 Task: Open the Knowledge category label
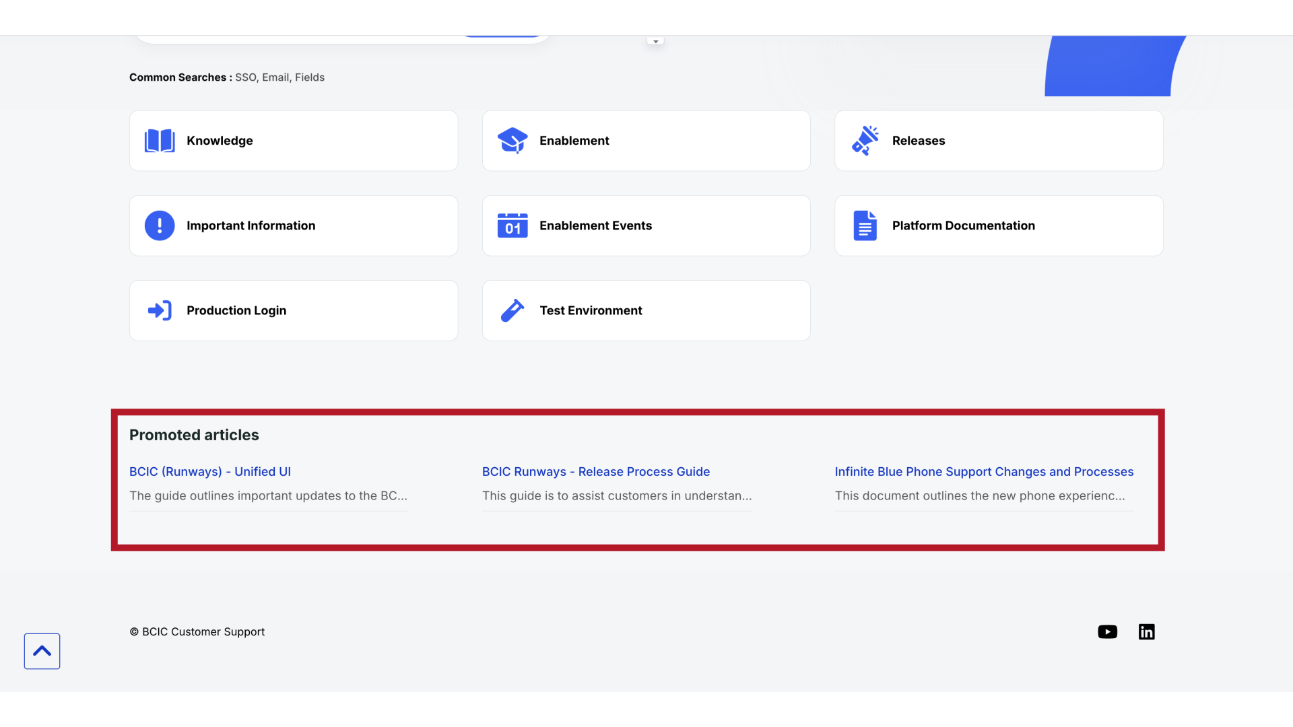coord(220,141)
